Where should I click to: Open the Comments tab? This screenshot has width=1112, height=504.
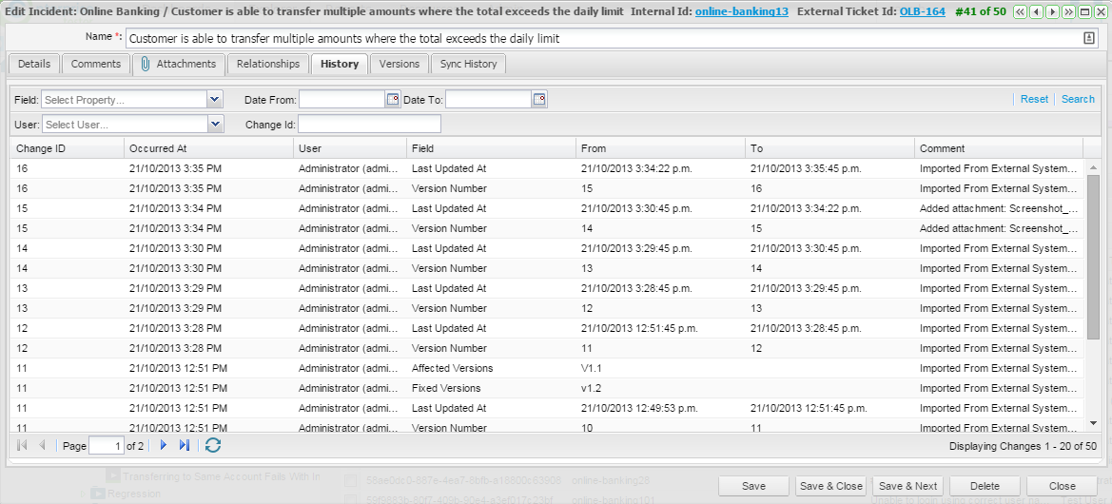tap(96, 64)
